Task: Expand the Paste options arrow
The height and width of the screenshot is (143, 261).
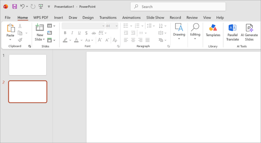Action: (x=10, y=39)
